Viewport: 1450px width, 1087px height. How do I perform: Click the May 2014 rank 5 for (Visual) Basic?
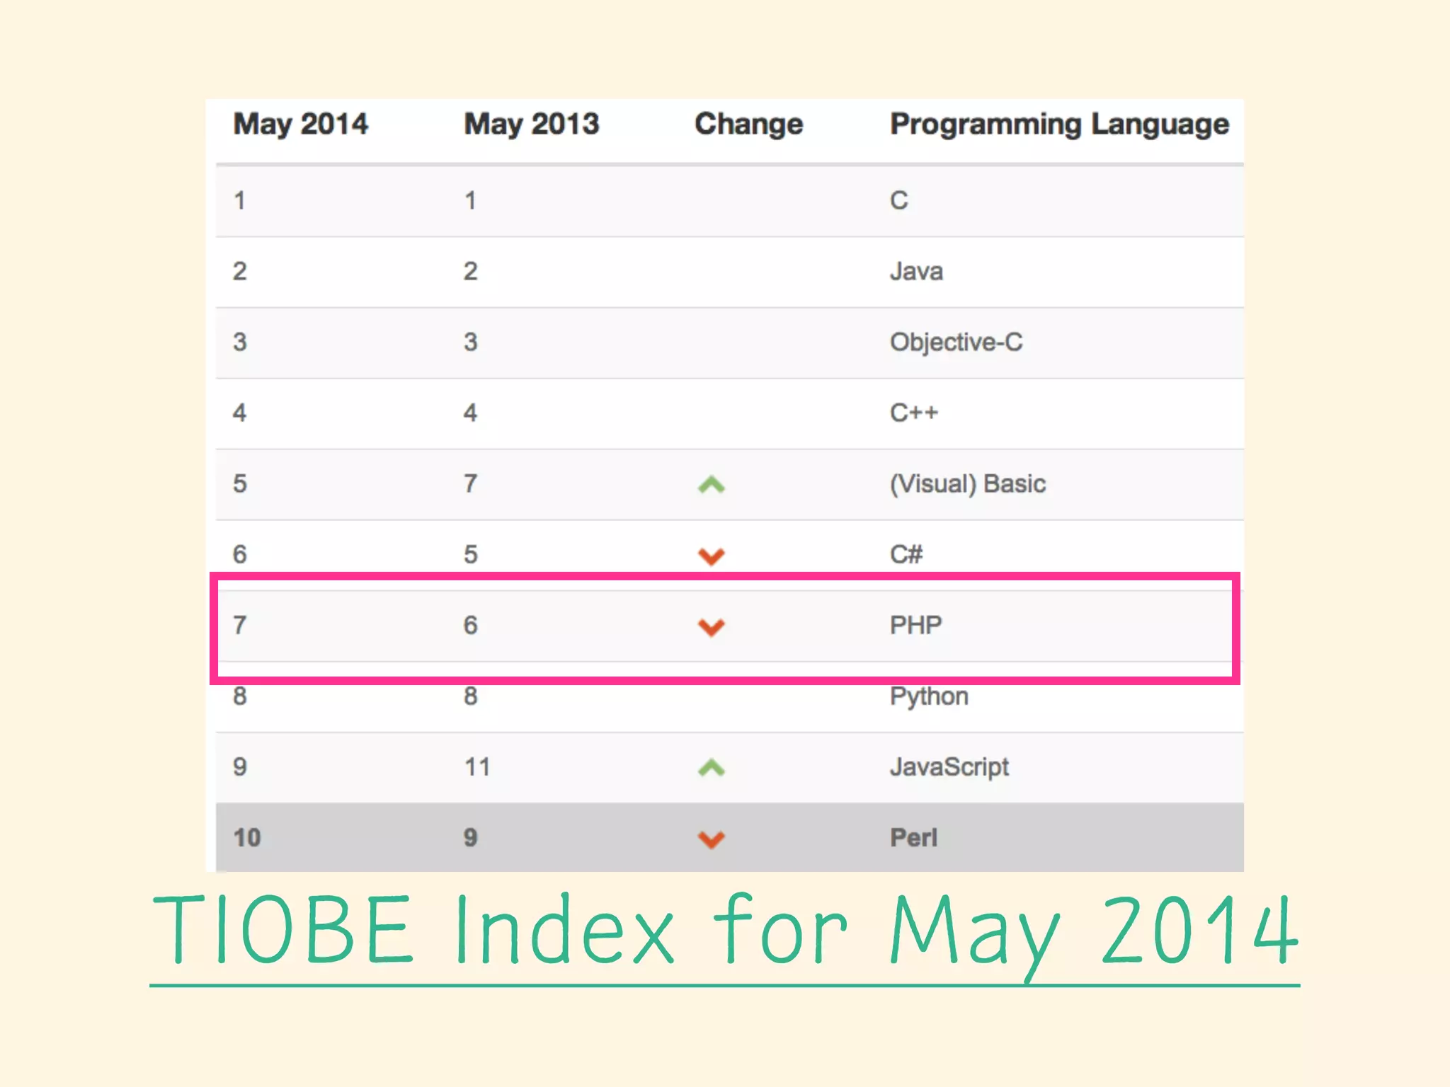(x=240, y=484)
